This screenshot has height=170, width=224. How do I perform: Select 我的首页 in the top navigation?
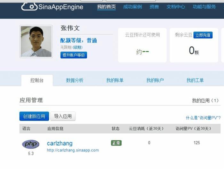coord(107,7)
